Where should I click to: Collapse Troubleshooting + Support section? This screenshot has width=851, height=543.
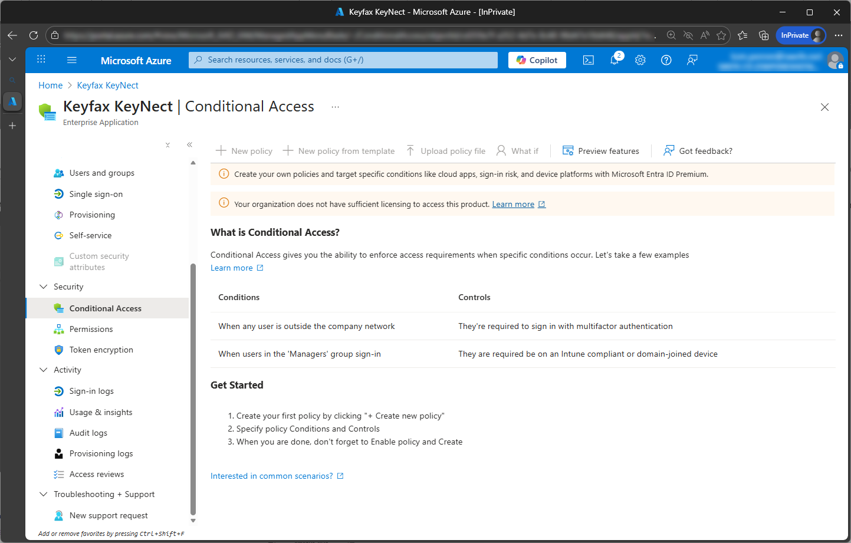(x=43, y=494)
